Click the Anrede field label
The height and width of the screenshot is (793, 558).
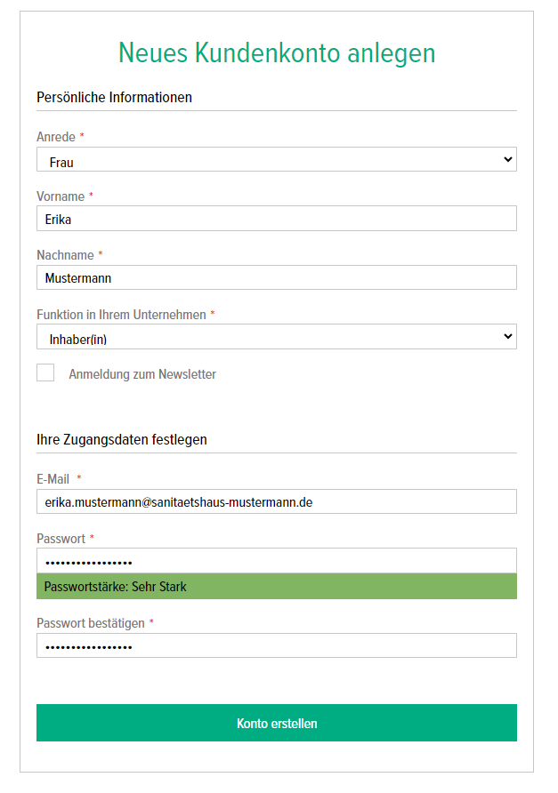pyautogui.click(x=56, y=137)
